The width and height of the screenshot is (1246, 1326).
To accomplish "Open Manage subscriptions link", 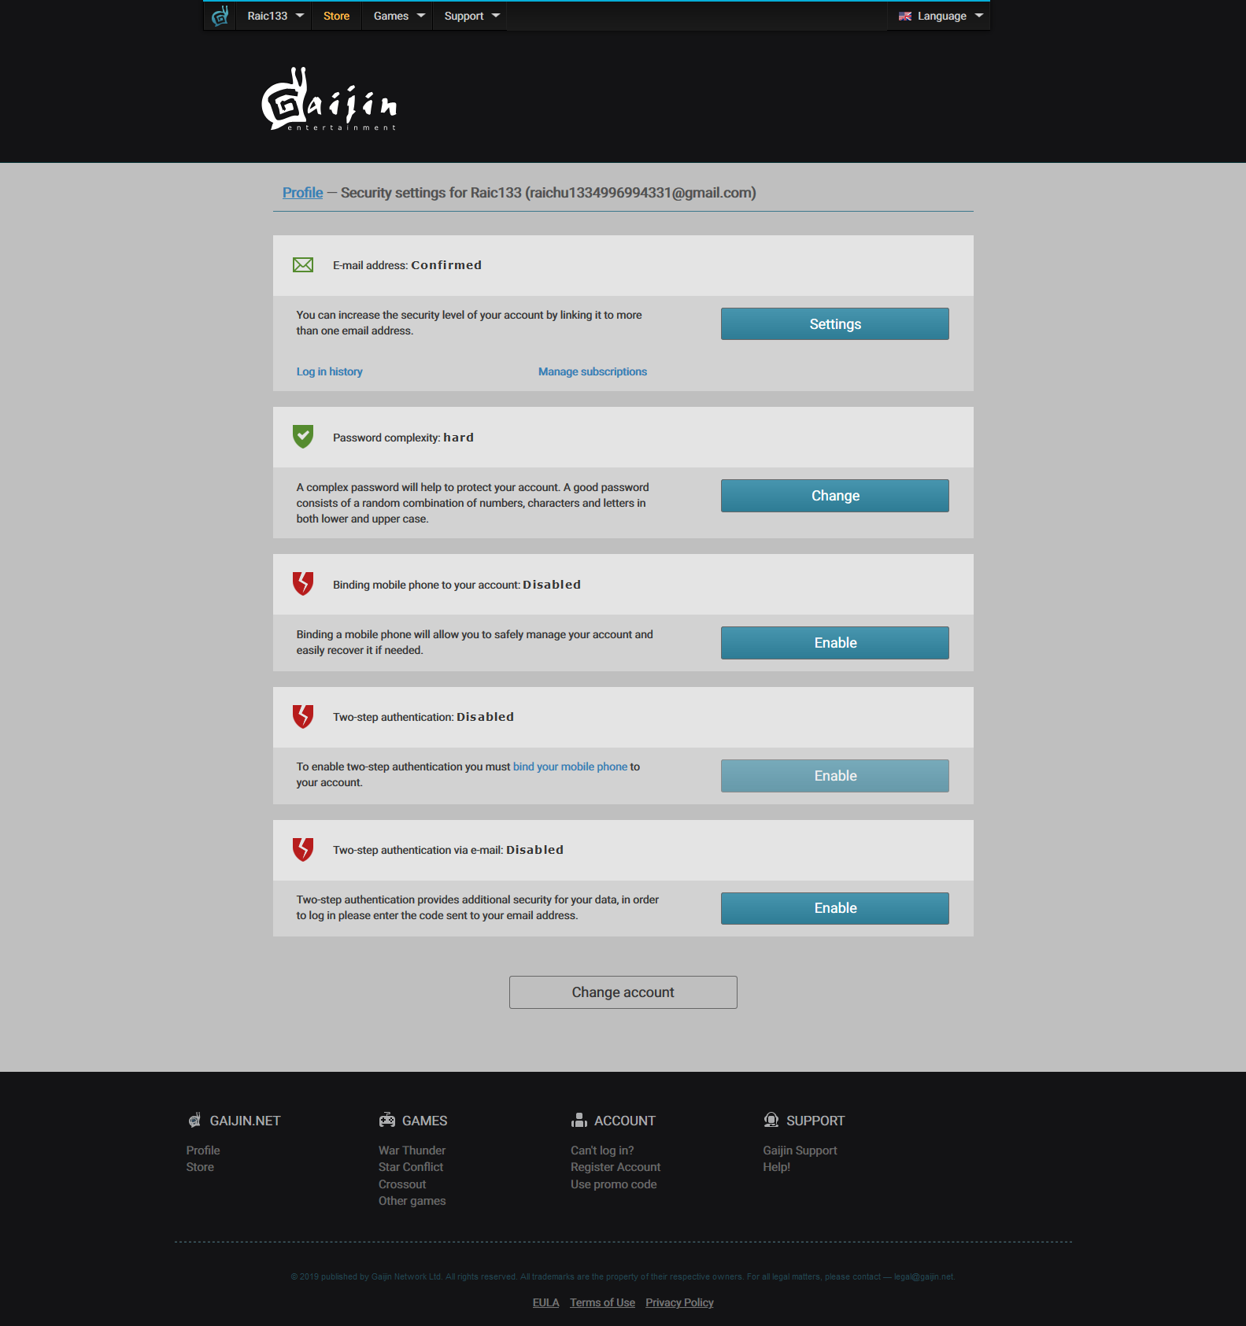I will (x=593, y=371).
